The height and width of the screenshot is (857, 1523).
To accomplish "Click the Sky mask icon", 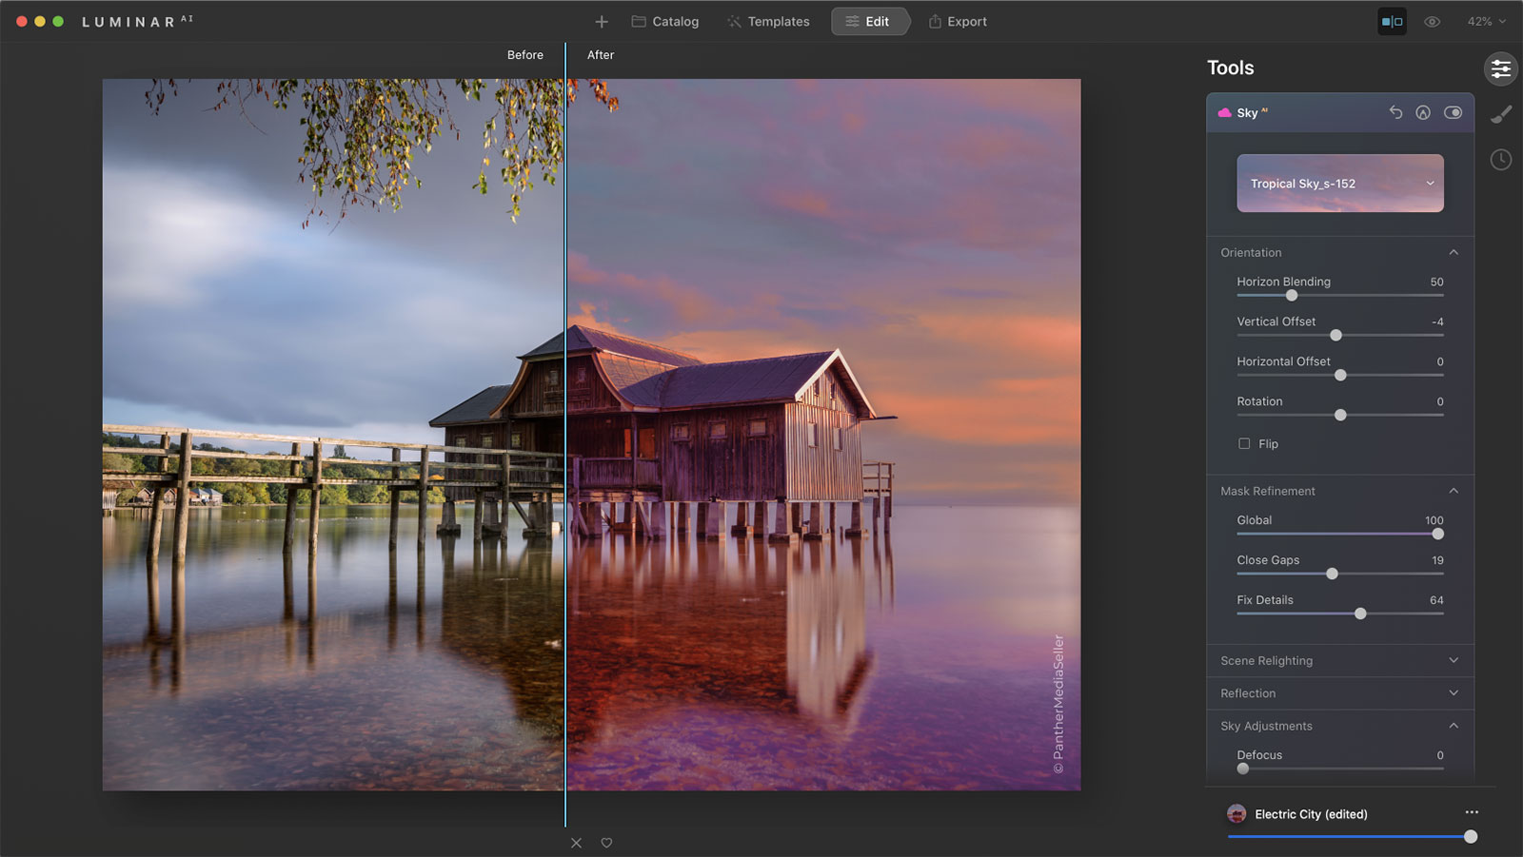I will tap(1423, 112).
